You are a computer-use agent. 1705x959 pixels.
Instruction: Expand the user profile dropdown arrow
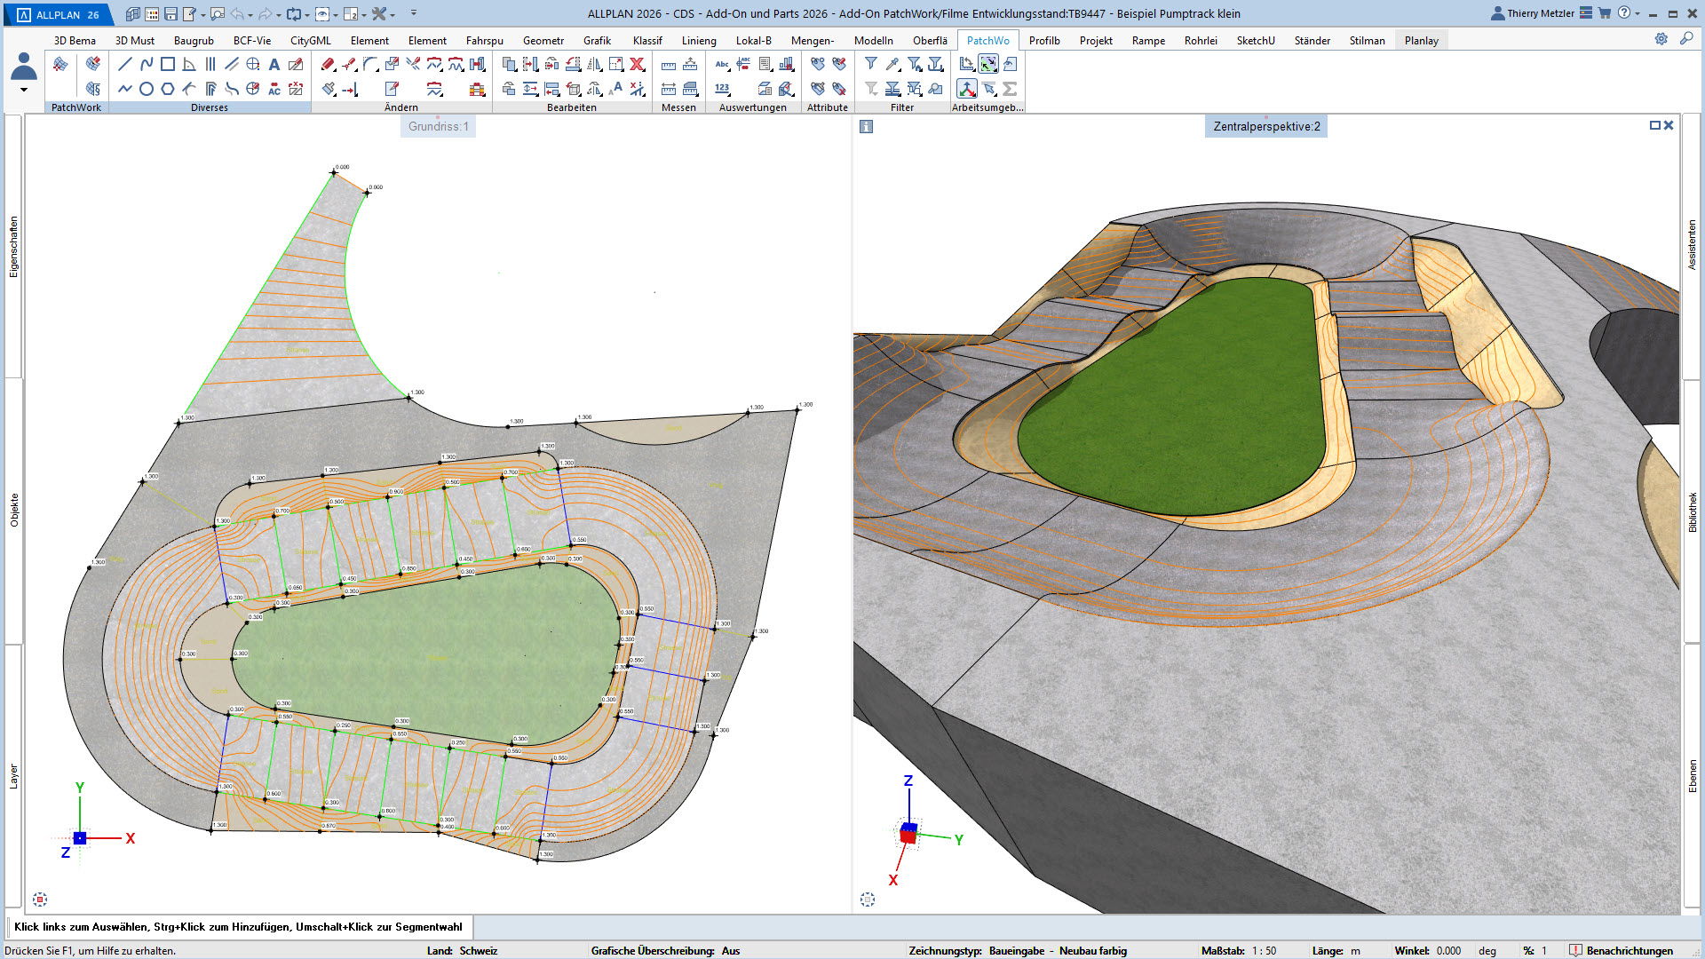pyautogui.click(x=24, y=90)
